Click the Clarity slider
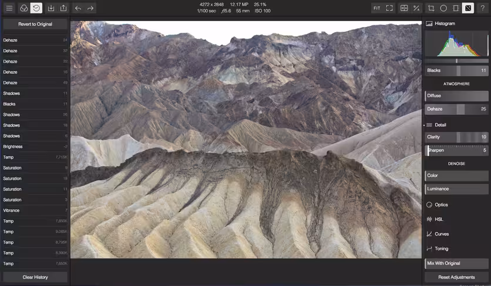 (x=456, y=137)
